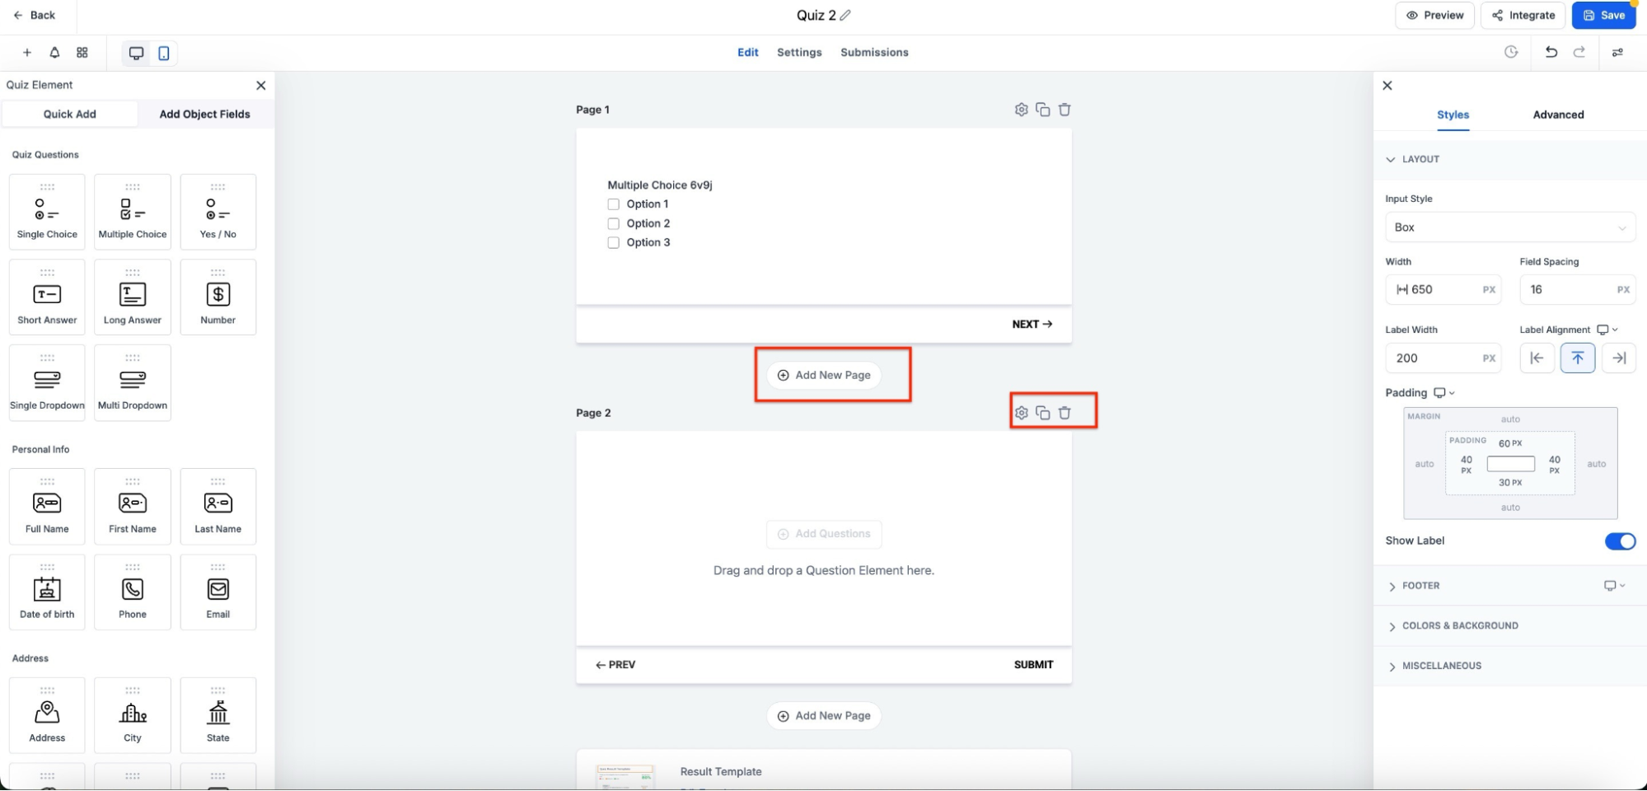Screen dimensions: 1647x791
Task: Click the undo arrow icon
Action: [x=1551, y=52]
